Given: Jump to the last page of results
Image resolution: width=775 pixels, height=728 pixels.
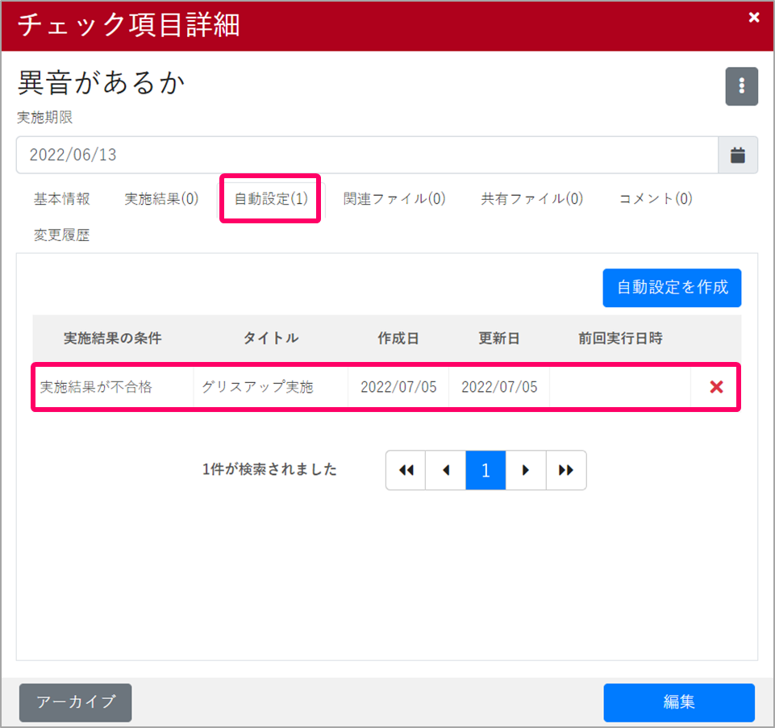Looking at the screenshot, I should pyautogui.click(x=566, y=470).
